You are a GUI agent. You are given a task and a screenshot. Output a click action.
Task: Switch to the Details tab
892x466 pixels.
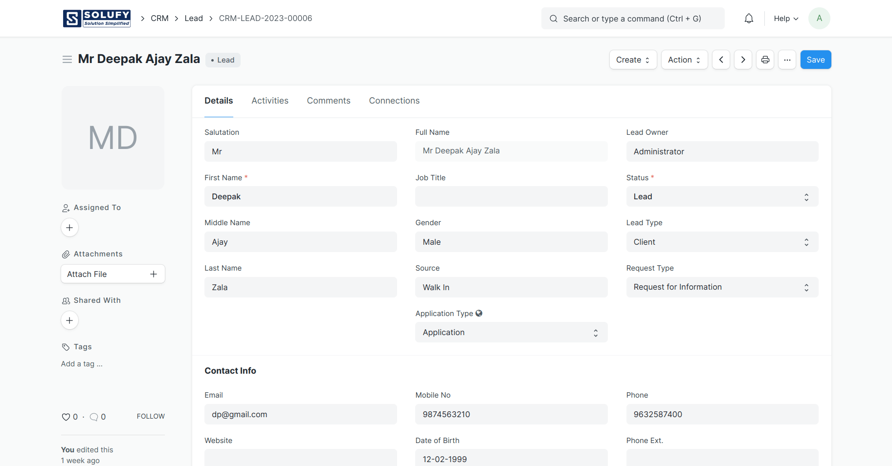219,101
